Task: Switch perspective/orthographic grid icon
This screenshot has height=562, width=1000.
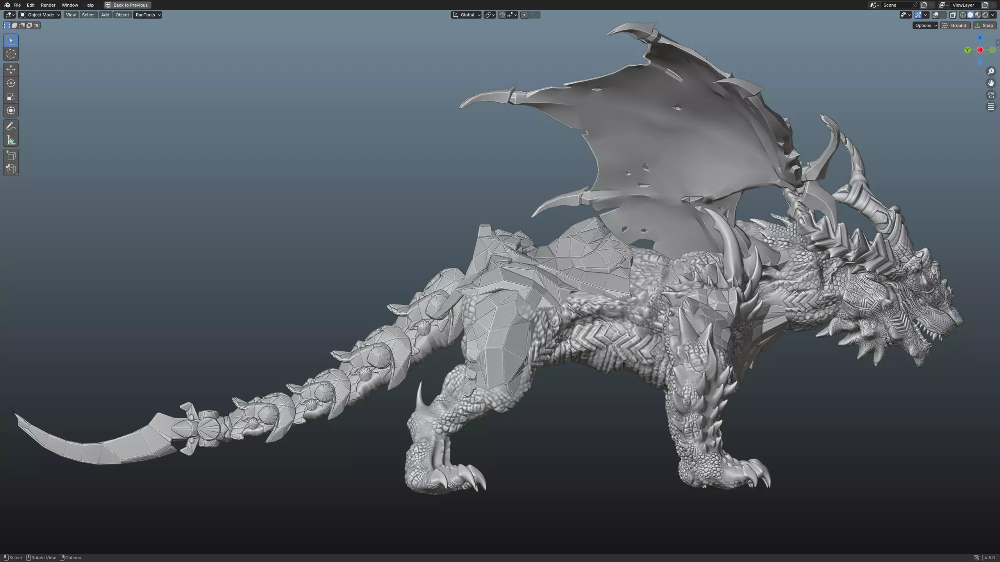Action: (x=991, y=107)
